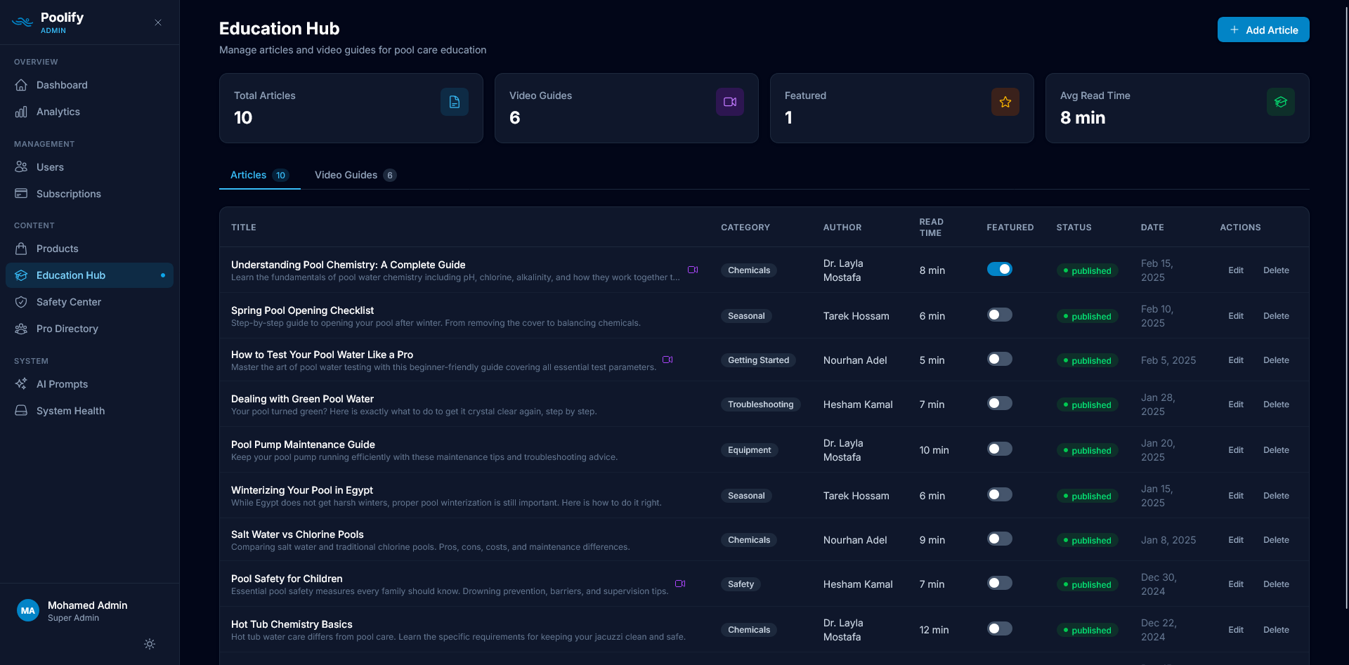
Task: Open Subscriptions in the sidebar
Action: [89, 194]
